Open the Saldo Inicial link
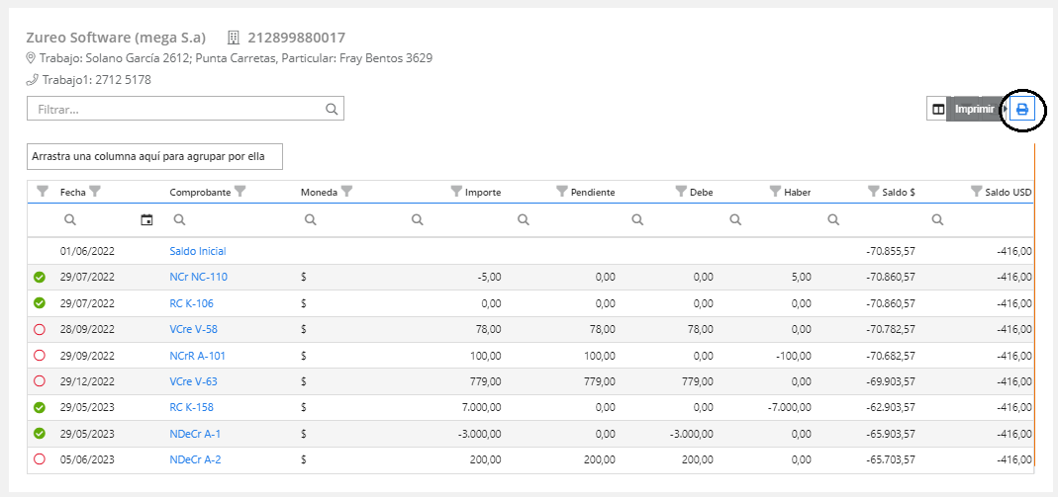The width and height of the screenshot is (1058, 497). [x=198, y=252]
